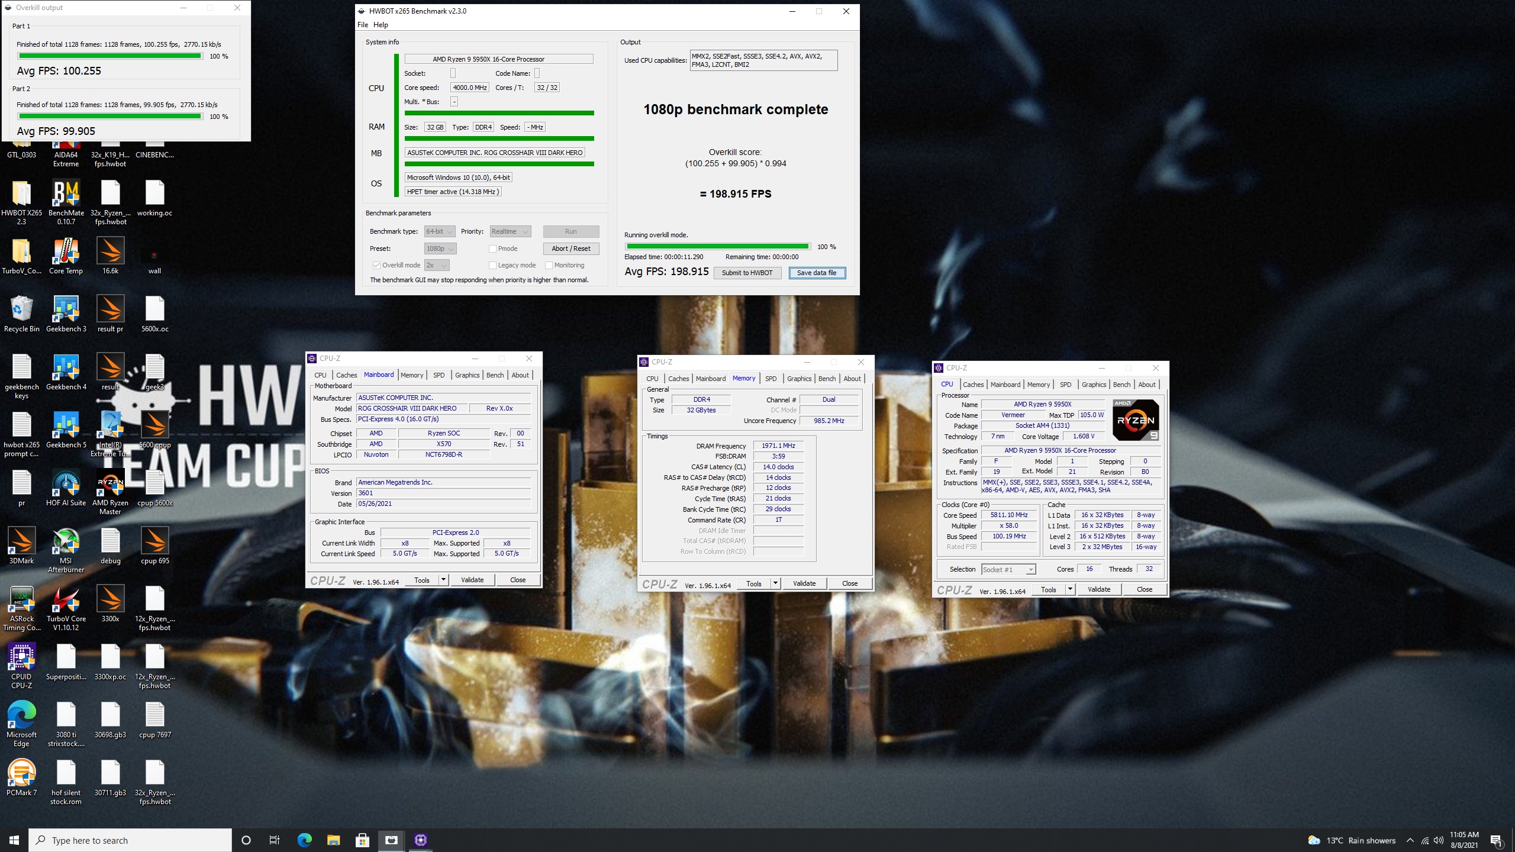Screen dimensions: 1515x852
Task: Open the File menu in HWBOT x265
Action: 363,25
